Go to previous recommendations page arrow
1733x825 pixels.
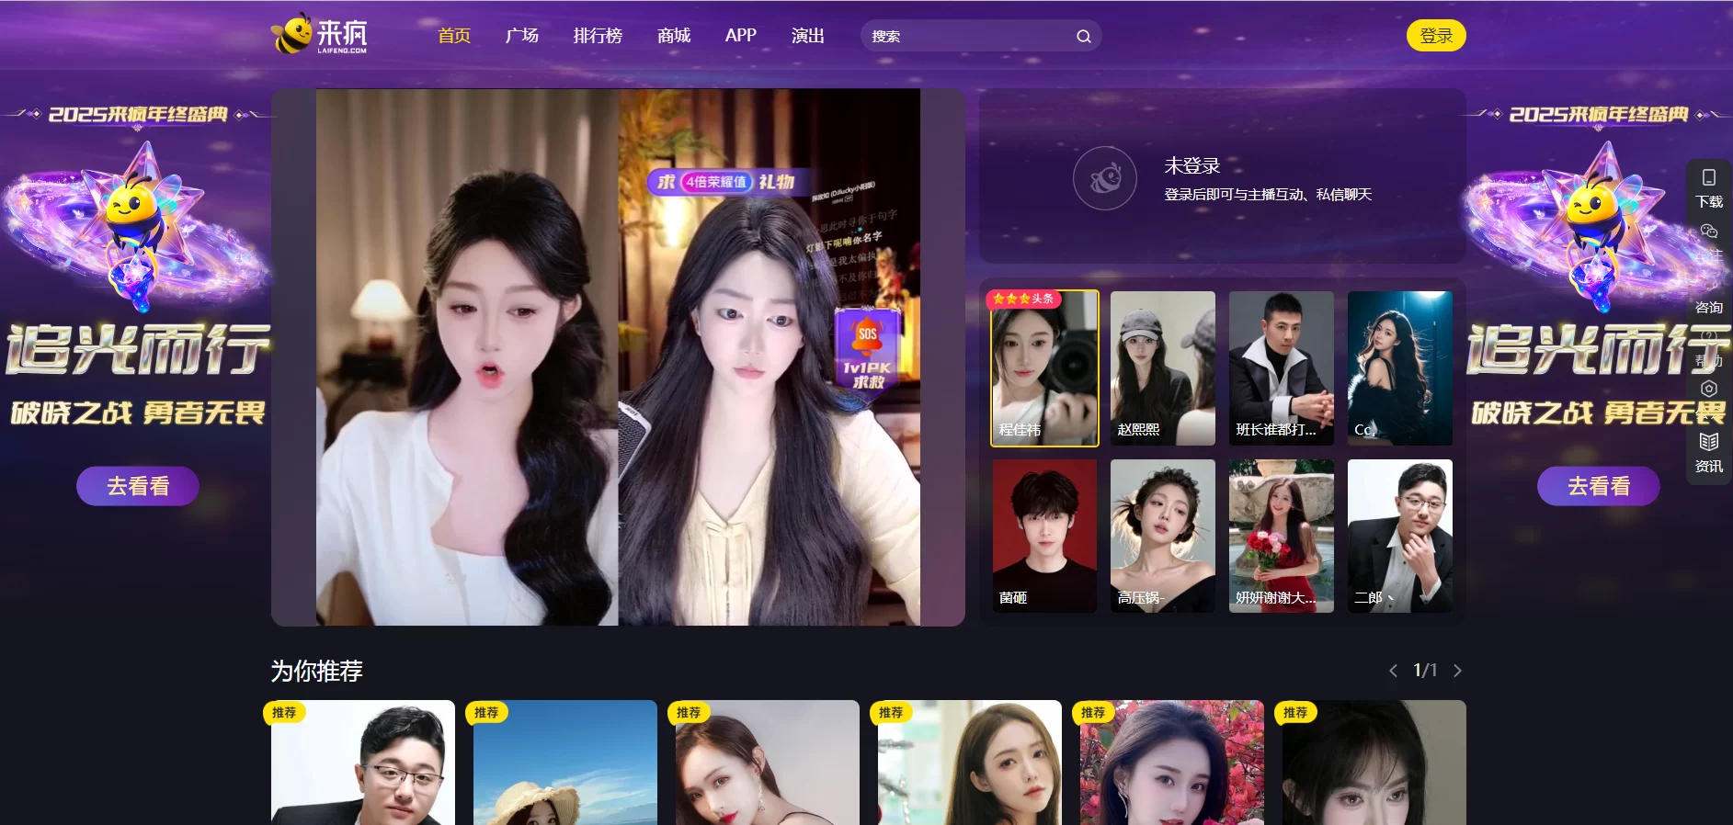[x=1393, y=671]
